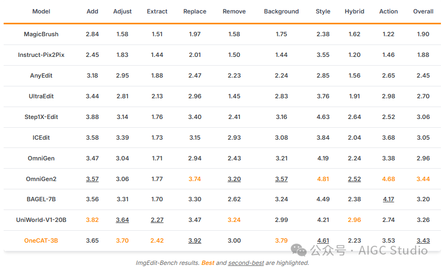
Task: Click Instruct-Pix2Pix Overall score 1.88
Action: point(423,55)
